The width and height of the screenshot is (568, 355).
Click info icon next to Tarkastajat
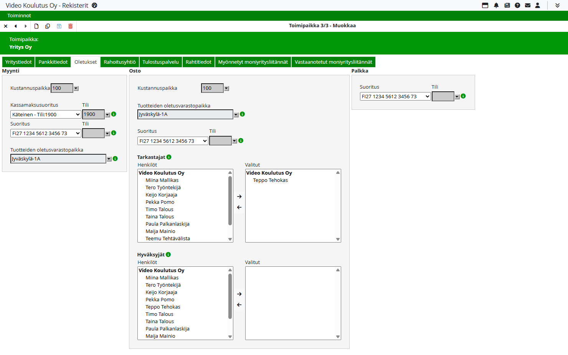click(169, 157)
